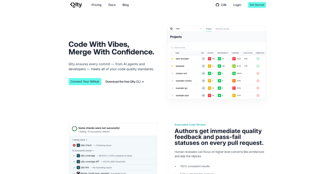Open the web-encoder project row
The width and height of the screenshot is (334, 174).
(218, 59)
